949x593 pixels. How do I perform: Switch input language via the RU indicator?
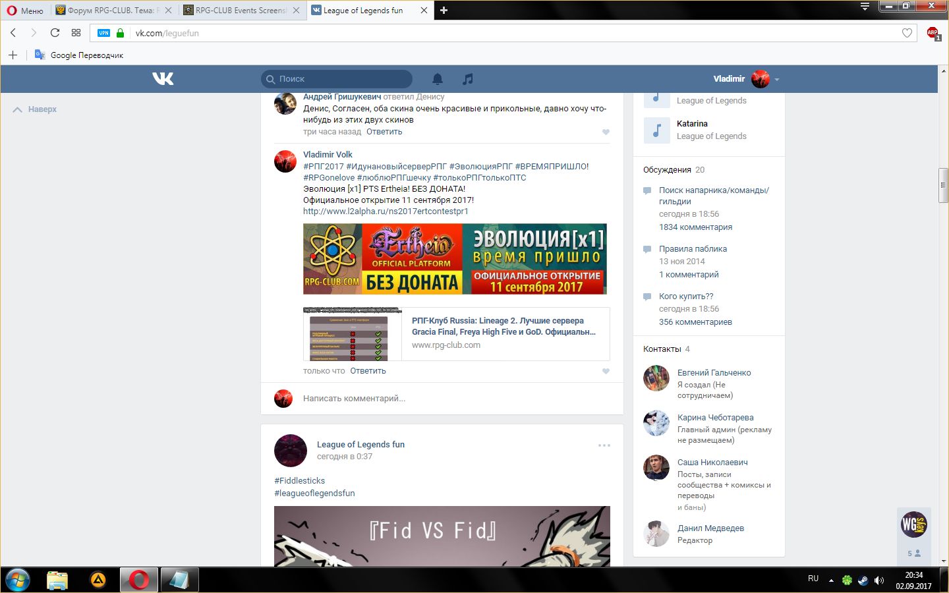click(813, 579)
